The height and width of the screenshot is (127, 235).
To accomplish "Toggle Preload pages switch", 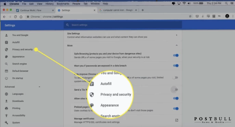I will pos(175,109).
